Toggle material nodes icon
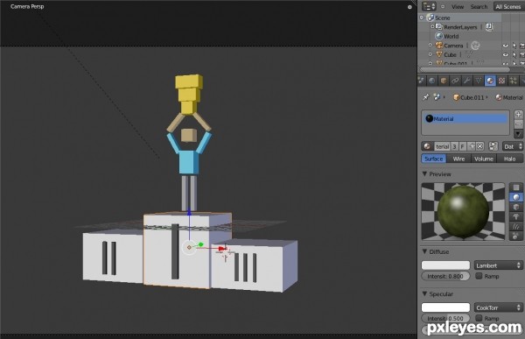Image resolution: width=525 pixels, height=339 pixels. (493, 146)
